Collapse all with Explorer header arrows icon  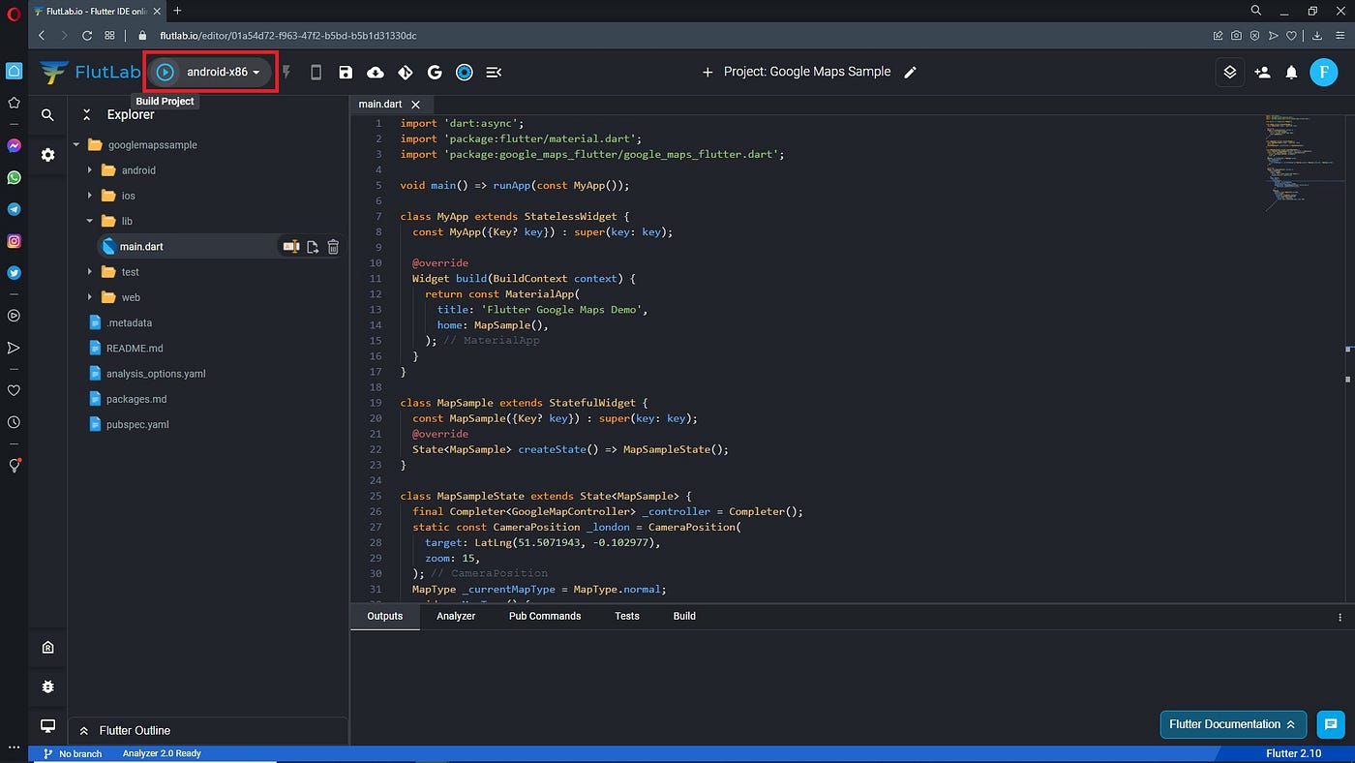click(x=86, y=114)
